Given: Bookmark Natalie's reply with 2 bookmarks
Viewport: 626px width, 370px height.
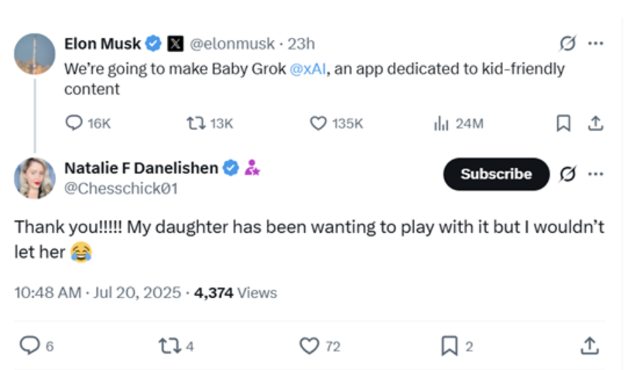Looking at the screenshot, I should [x=449, y=346].
